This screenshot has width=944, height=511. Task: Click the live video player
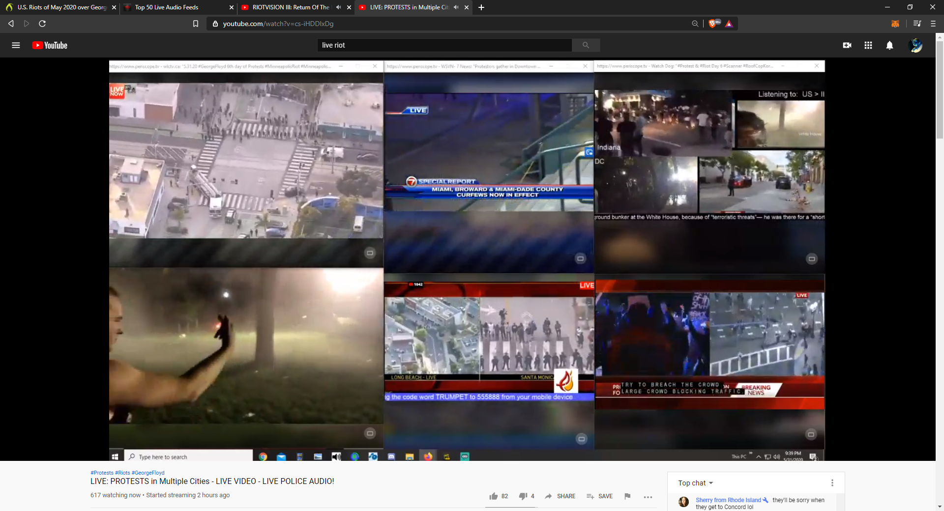point(467,260)
